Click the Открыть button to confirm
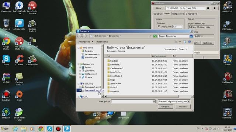Viewport: 236px width, 132px height. 166,107
